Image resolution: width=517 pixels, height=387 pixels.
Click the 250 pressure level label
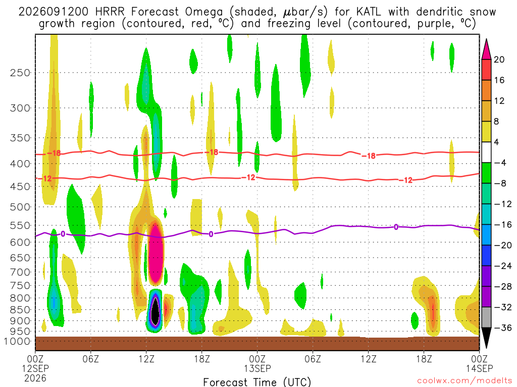tap(20, 73)
